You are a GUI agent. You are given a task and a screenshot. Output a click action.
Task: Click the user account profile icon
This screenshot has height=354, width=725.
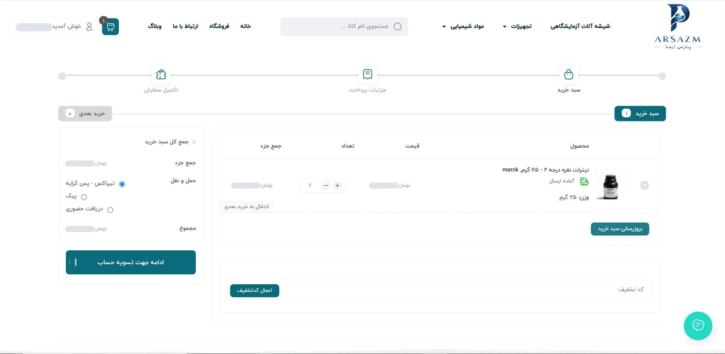tap(89, 27)
